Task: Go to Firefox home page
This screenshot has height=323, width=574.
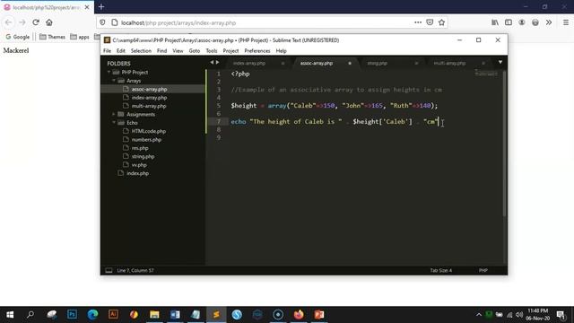Action: (x=49, y=22)
